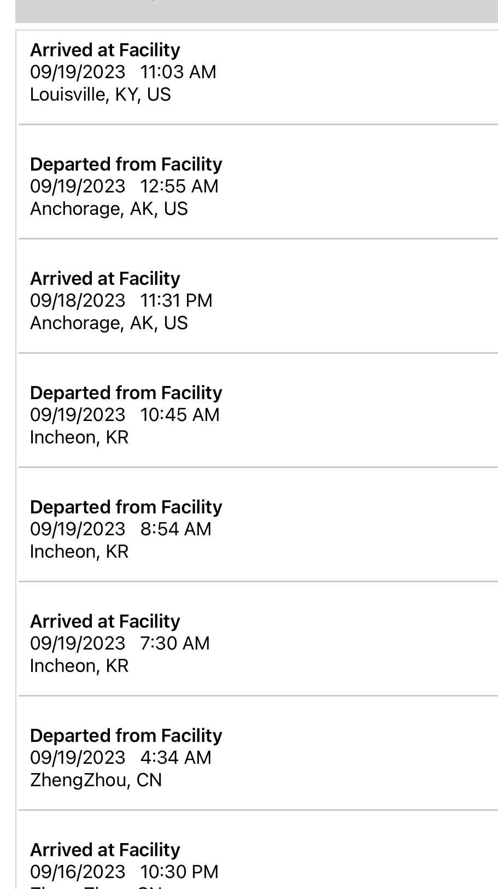Tap the Anchorage, AK, US departure location
498x889 pixels.
pyautogui.click(x=109, y=209)
